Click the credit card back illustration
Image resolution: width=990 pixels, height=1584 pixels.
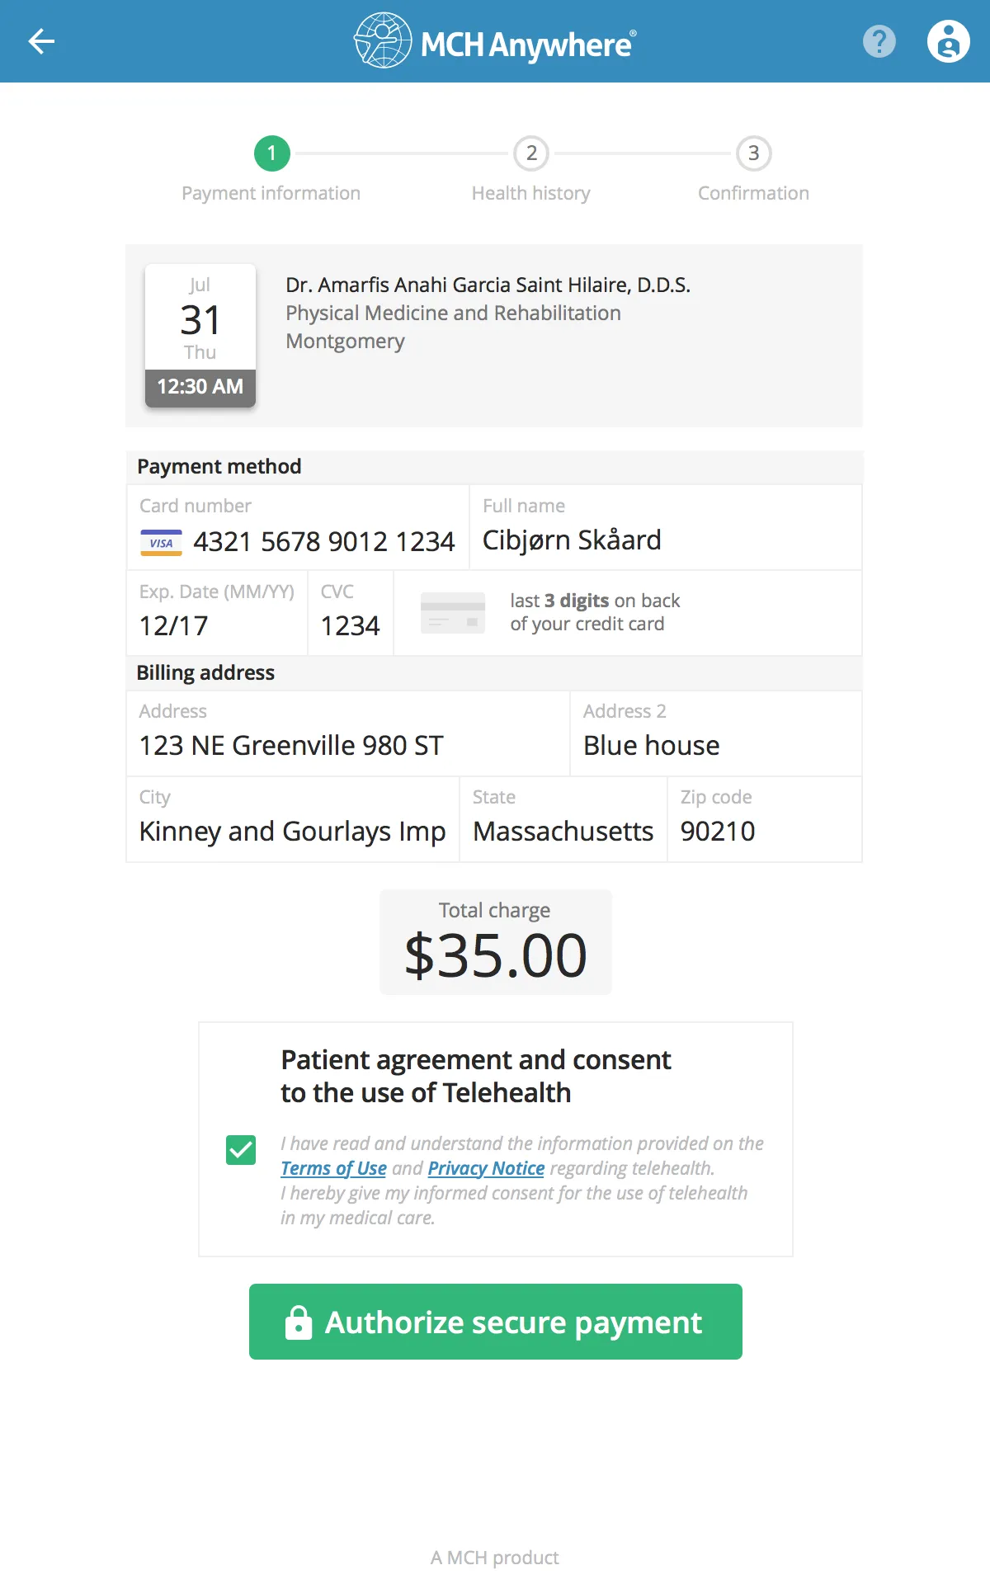point(452,613)
